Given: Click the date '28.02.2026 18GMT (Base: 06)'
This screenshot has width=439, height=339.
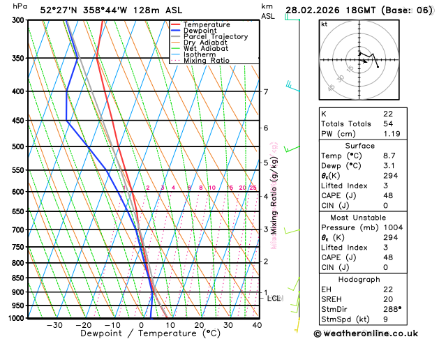Looking at the screenshot, I should click(x=359, y=10).
